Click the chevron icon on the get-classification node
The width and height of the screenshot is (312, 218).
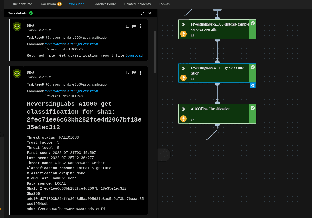183,68
